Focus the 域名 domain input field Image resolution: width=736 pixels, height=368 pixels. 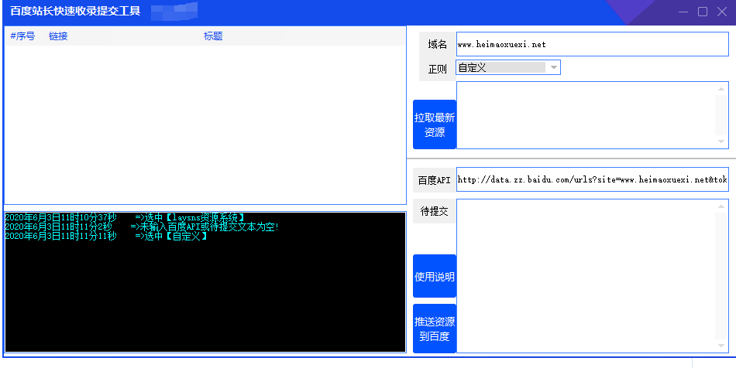[593, 45]
